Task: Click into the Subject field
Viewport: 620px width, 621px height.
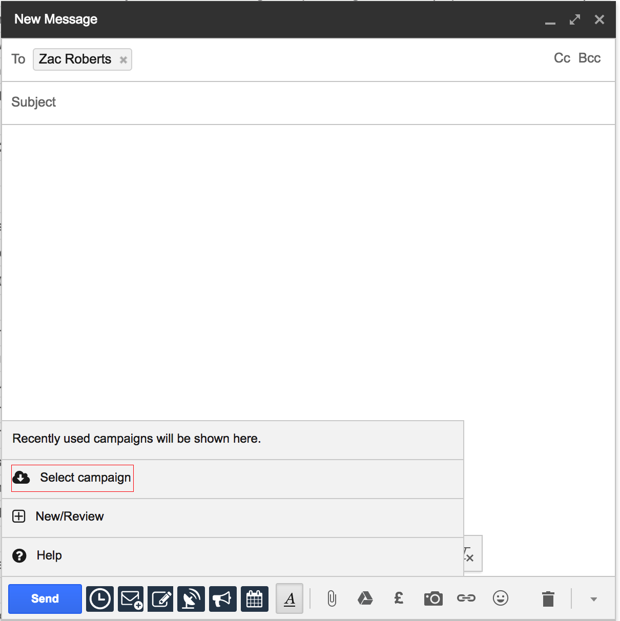Action: [307, 102]
